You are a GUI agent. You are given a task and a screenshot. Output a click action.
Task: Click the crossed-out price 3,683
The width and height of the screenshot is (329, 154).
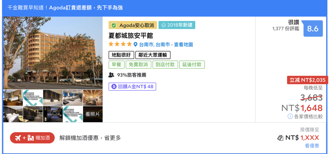tap(311, 97)
